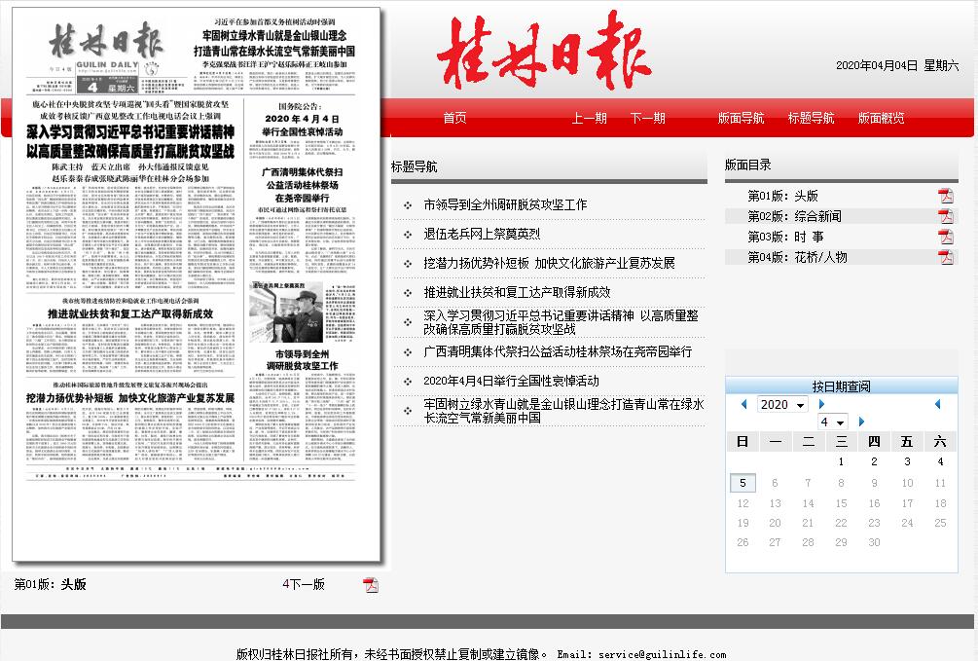Select the highlighted day 5 in the calendar
This screenshot has height=661, width=978.
click(743, 483)
